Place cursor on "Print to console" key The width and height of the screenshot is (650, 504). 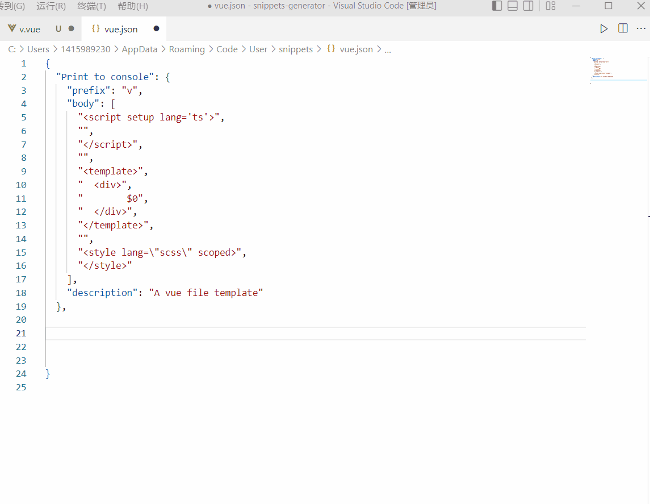(105, 77)
